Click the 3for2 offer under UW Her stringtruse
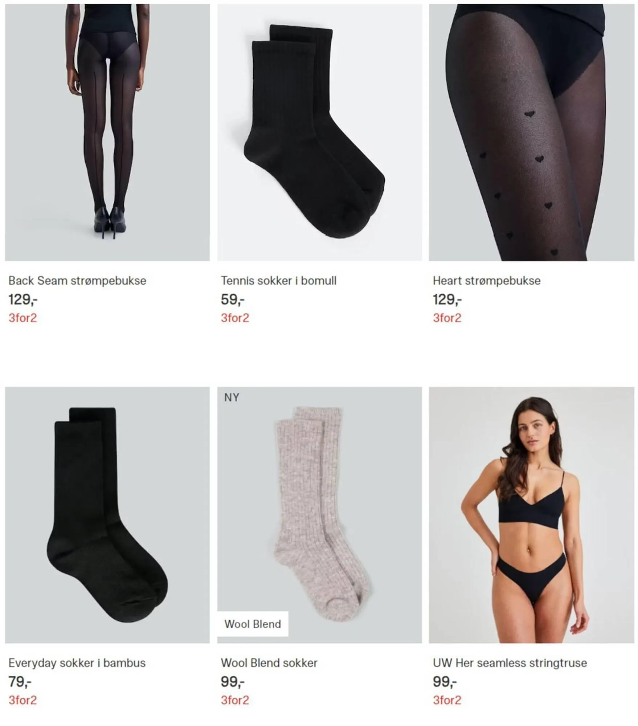The height and width of the screenshot is (726, 638). [x=447, y=700]
